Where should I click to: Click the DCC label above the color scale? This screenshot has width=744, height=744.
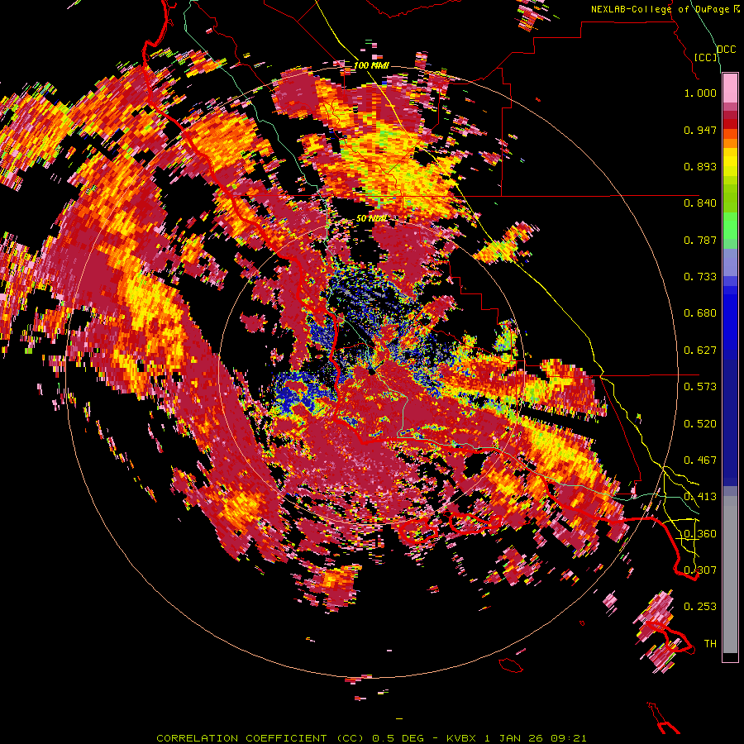click(726, 49)
